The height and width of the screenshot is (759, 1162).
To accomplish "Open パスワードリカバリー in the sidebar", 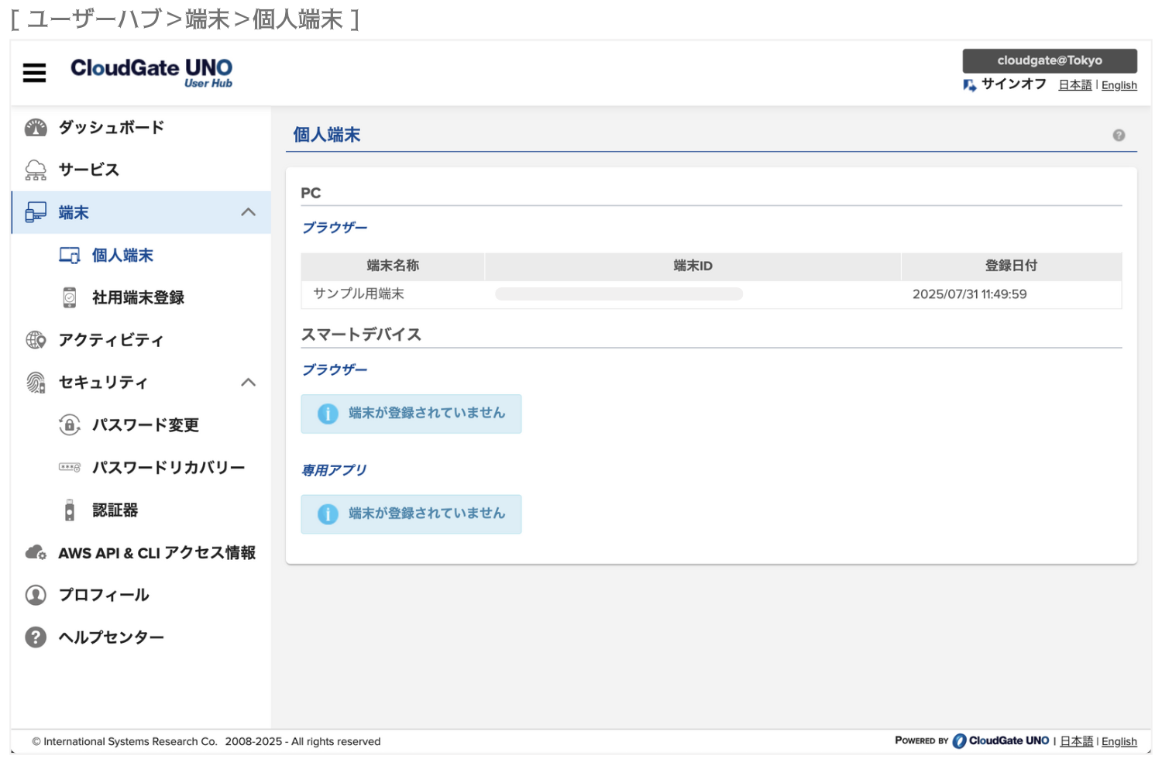I will (169, 468).
